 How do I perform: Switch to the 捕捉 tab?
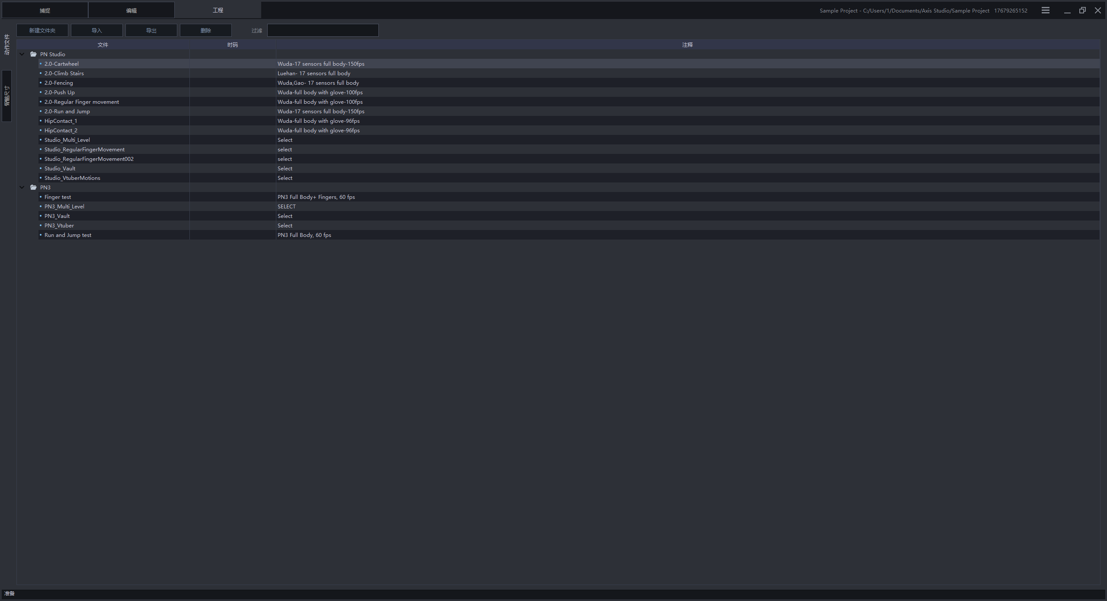45,10
